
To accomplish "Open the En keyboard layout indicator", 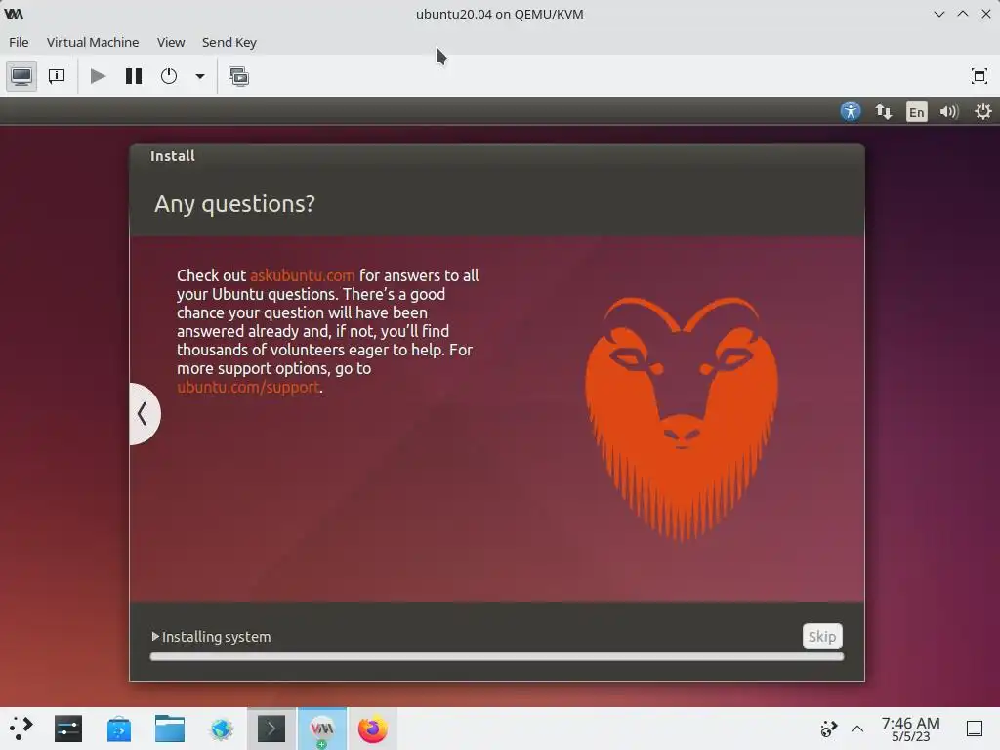I will pyautogui.click(x=916, y=112).
